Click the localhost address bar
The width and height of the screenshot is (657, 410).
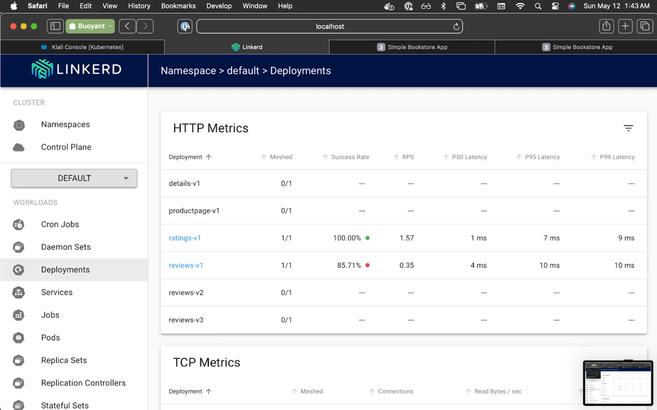pos(330,26)
